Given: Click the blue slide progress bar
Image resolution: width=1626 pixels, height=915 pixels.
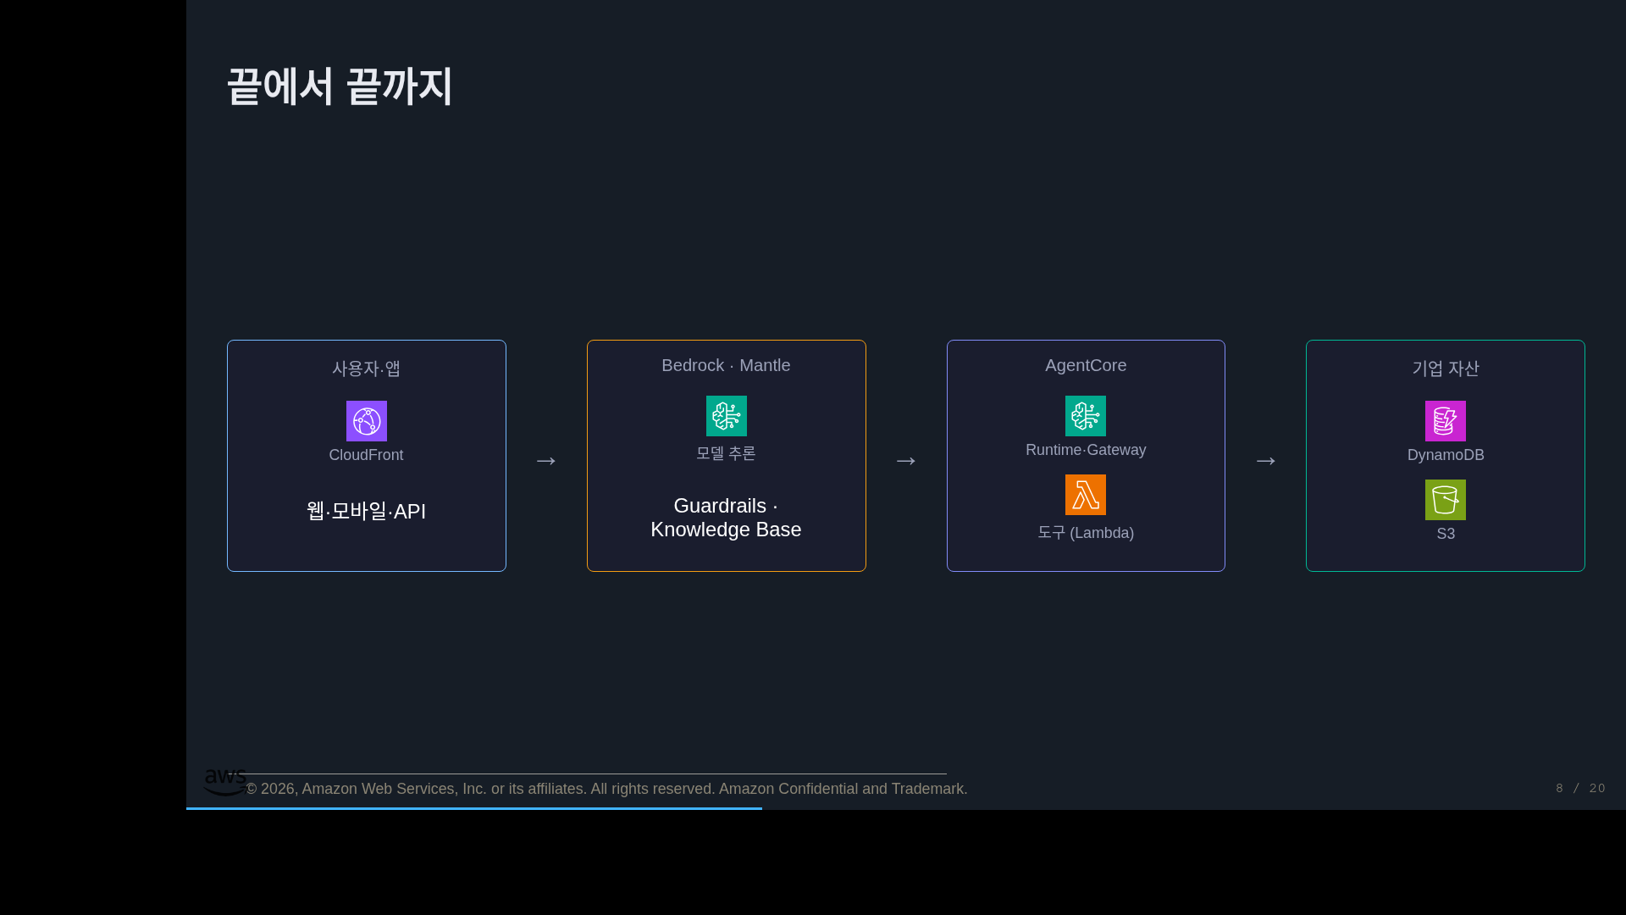Looking at the screenshot, I should [474, 808].
